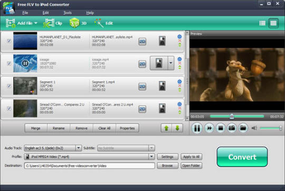Uncheck the Segment 1 file checkbox

click(x=9, y=86)
